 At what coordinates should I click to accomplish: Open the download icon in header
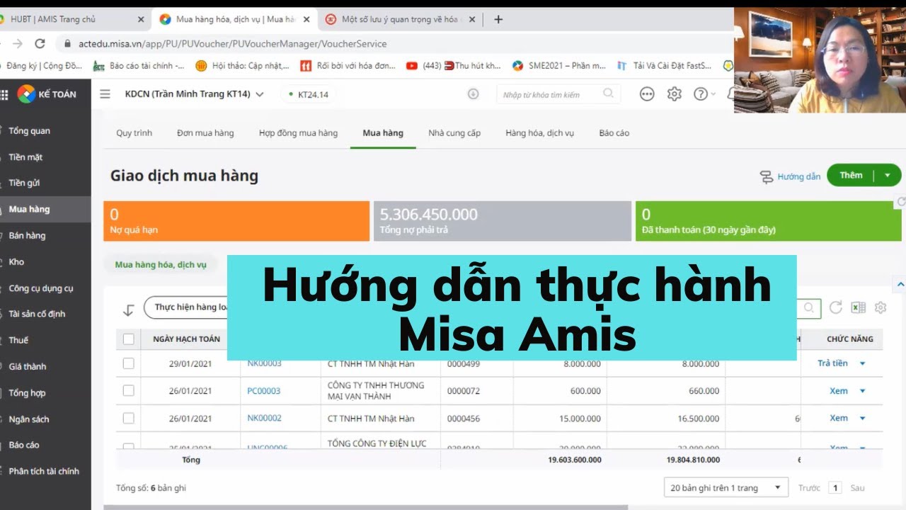(474, 94)
